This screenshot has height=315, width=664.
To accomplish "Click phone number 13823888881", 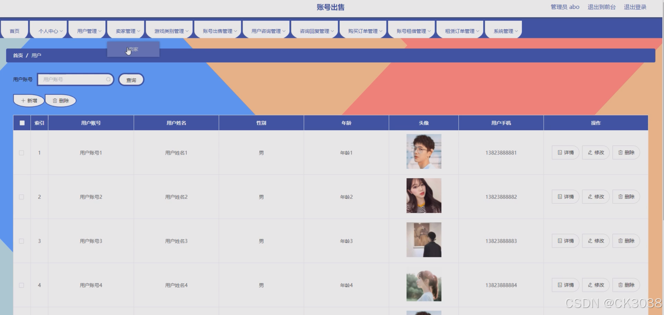I will [x=501, y=153].
